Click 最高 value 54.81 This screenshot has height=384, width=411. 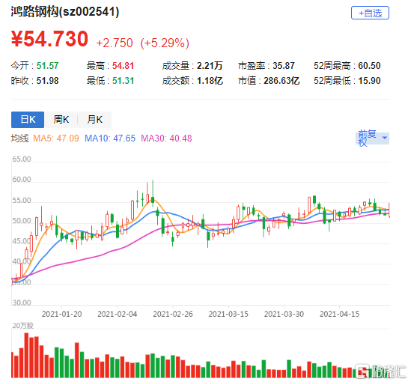pyautogui.click(x=124, y=66)
